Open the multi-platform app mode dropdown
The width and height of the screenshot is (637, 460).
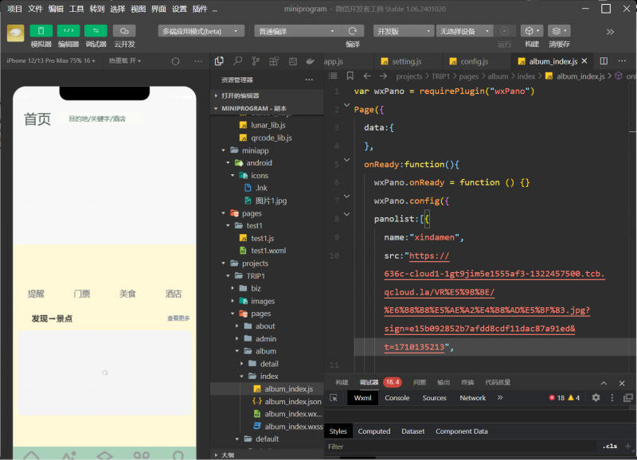click(201, 31)
